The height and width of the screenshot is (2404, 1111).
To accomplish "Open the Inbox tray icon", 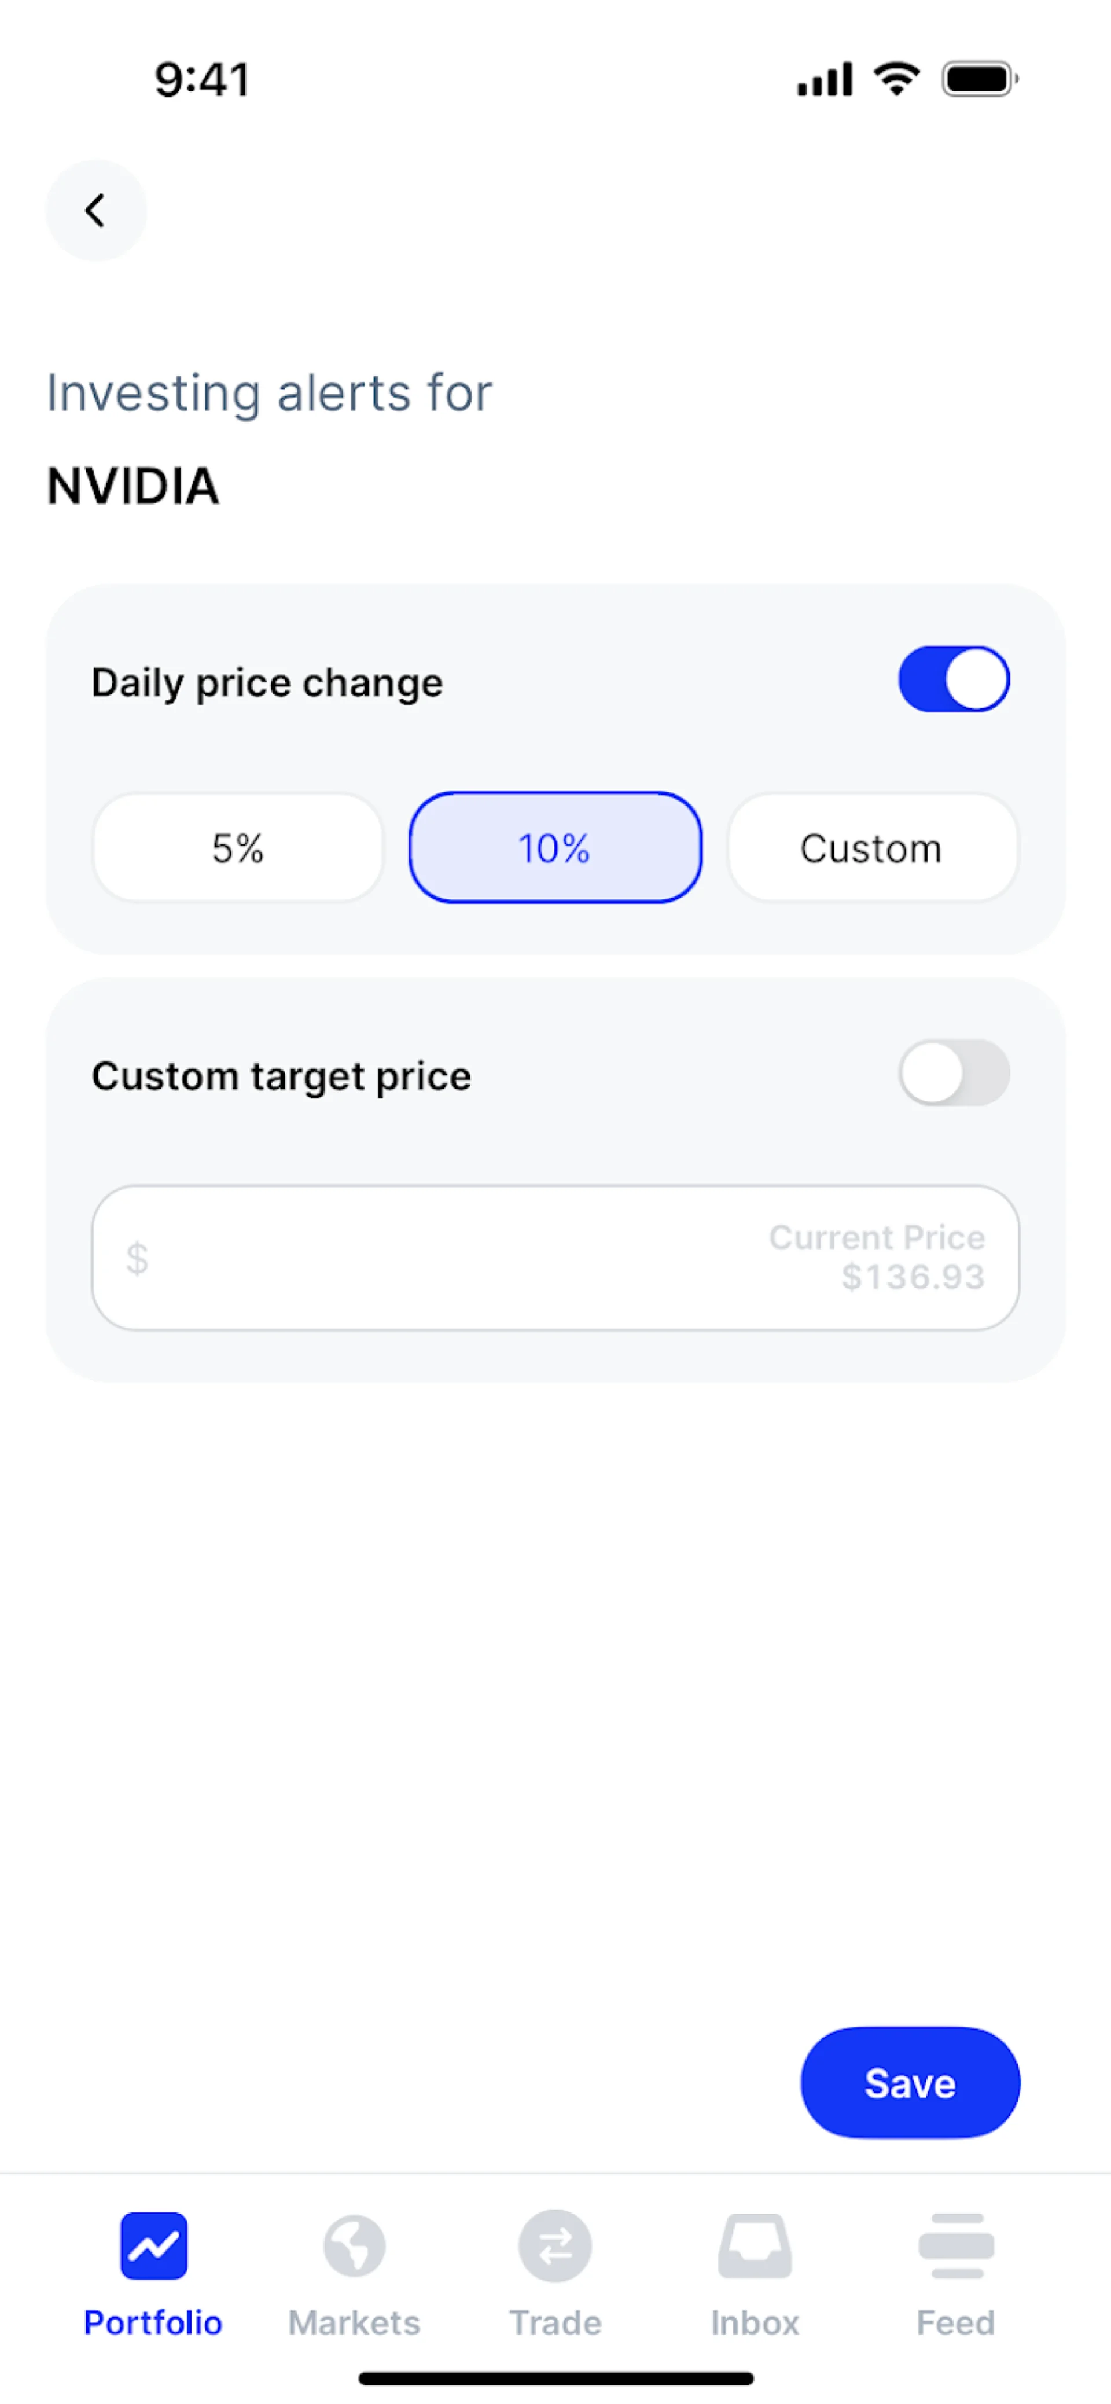I will pyautogui.click(x=755, y=2244).
